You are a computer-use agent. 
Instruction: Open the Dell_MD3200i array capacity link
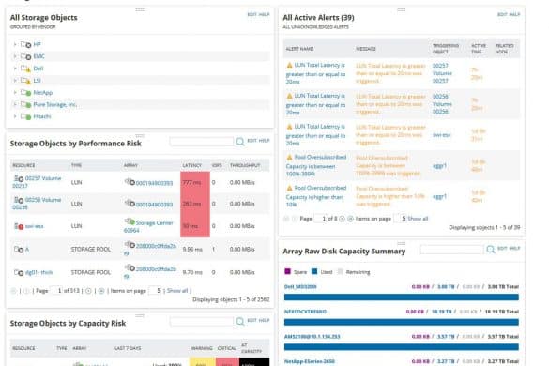pos(300,286)
